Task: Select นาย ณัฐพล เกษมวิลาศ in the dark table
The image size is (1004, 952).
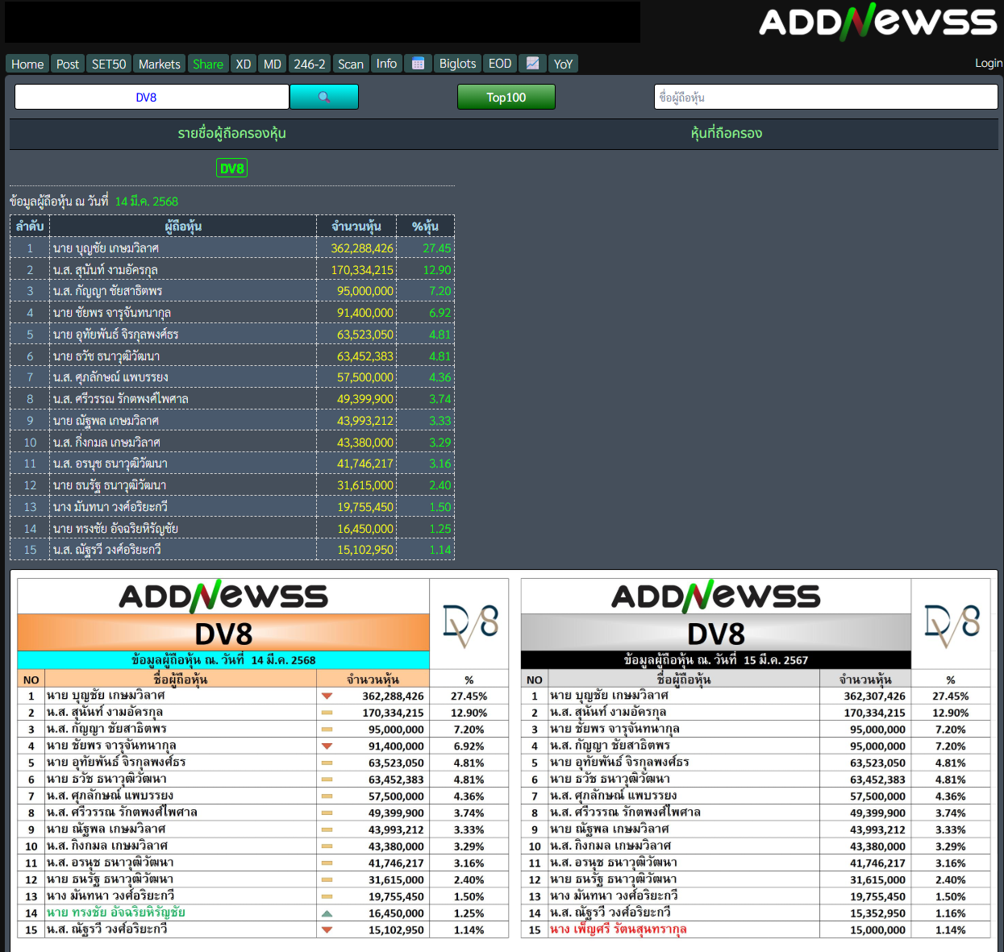Action: tap(106, 421)
